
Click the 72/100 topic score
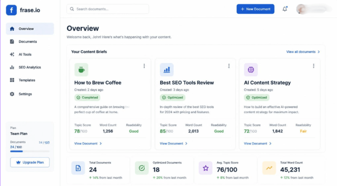pos(250,131)
